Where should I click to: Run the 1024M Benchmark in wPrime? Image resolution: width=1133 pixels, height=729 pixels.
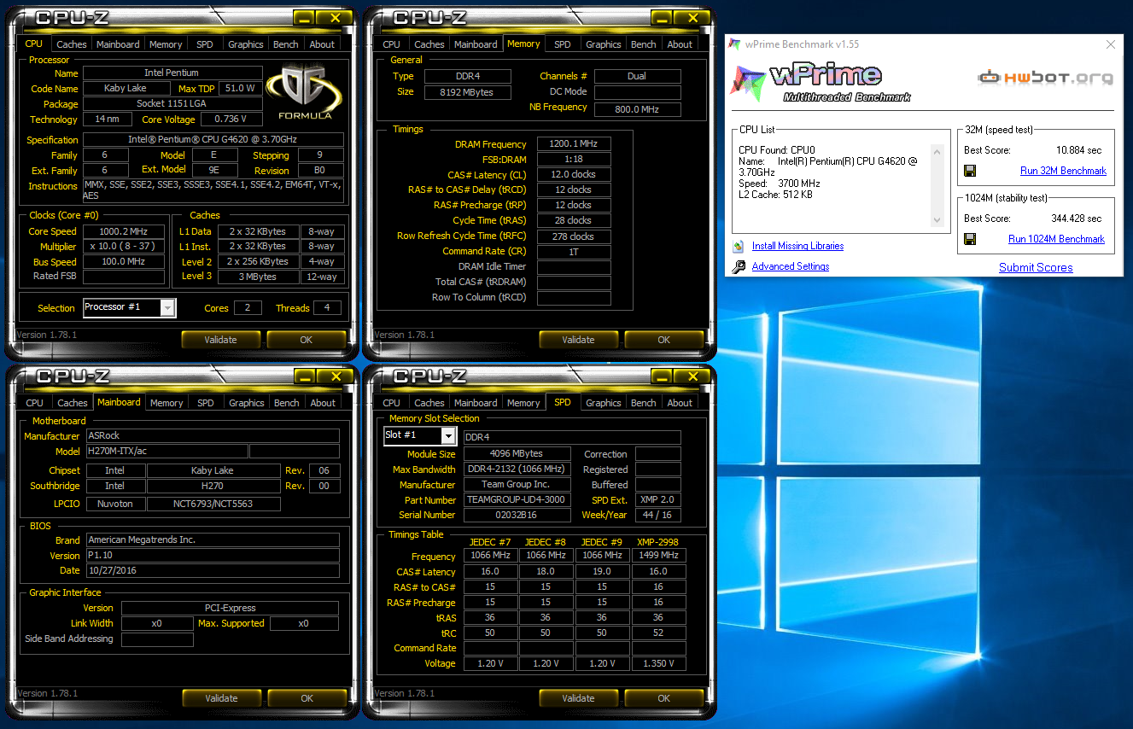coord(1056,239)
